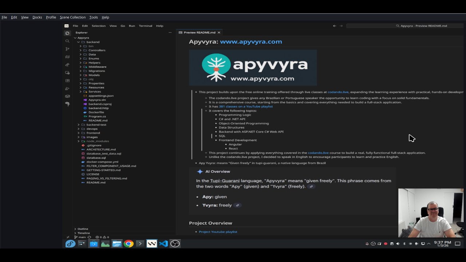
Task: Open the Terminal menu in Windsurf
Action: (x=146, y=26)
